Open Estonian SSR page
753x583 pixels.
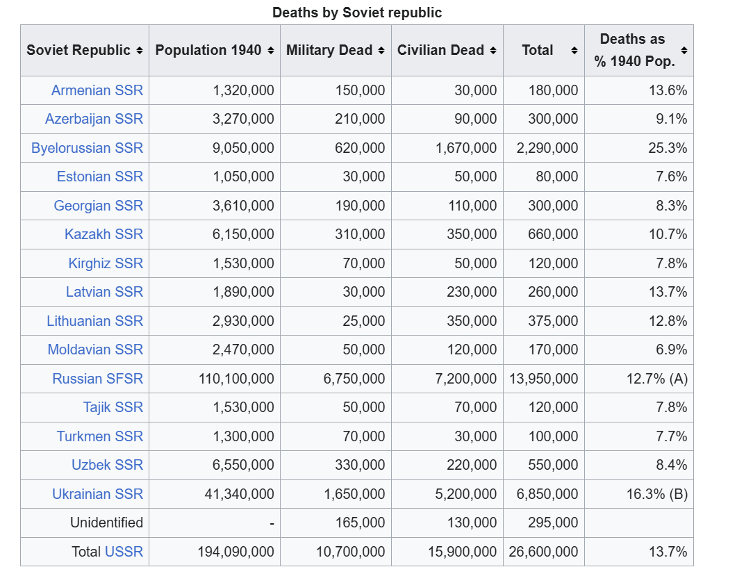100,176
